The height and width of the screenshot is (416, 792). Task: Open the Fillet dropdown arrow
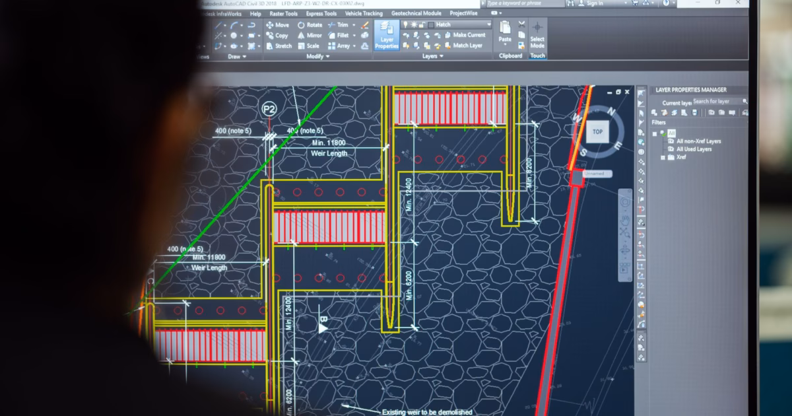click(354, 35)
